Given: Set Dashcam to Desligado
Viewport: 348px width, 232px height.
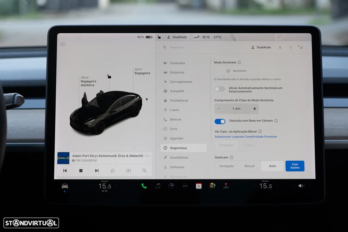Looking at the screenshot, I should (x=227, y=166).
